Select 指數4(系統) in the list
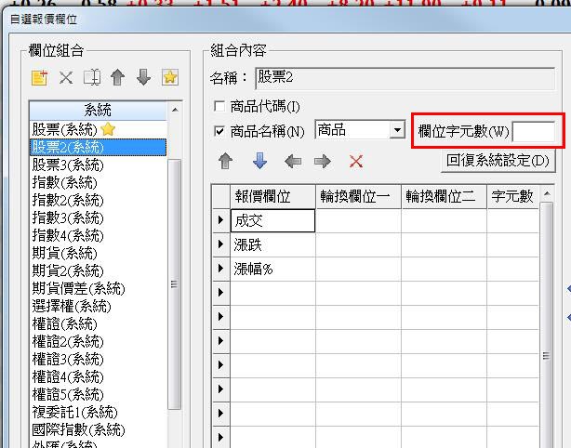The image size is (571, 448). [x=98, y=235]
